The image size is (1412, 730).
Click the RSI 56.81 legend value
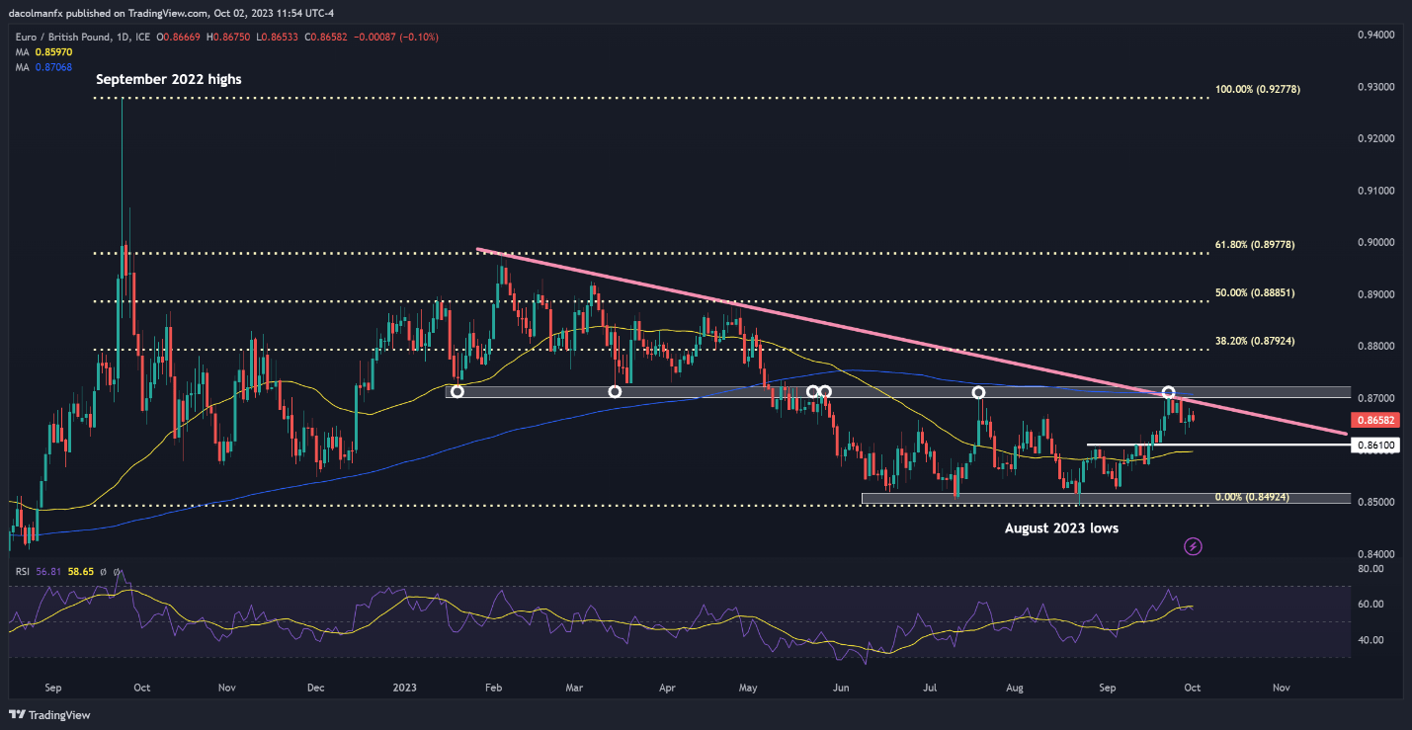click(46, 571)
